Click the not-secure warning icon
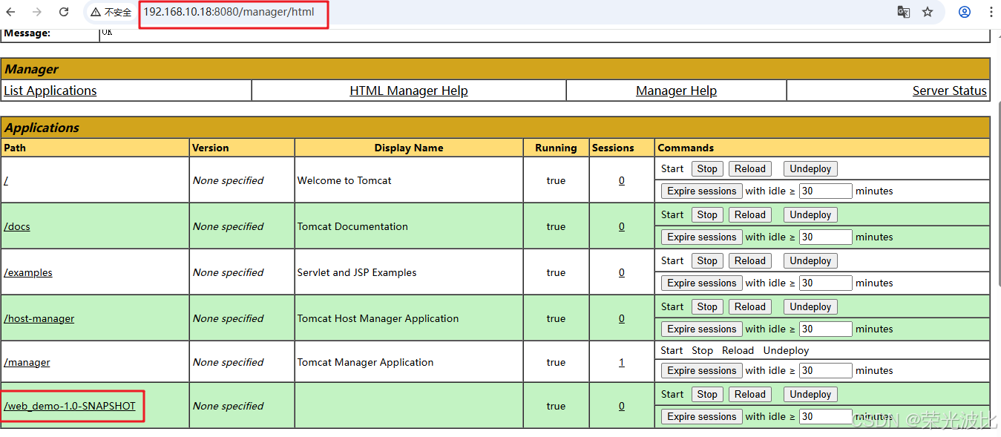Viewport: 1001px width, 437px height. tap(96, 12)
